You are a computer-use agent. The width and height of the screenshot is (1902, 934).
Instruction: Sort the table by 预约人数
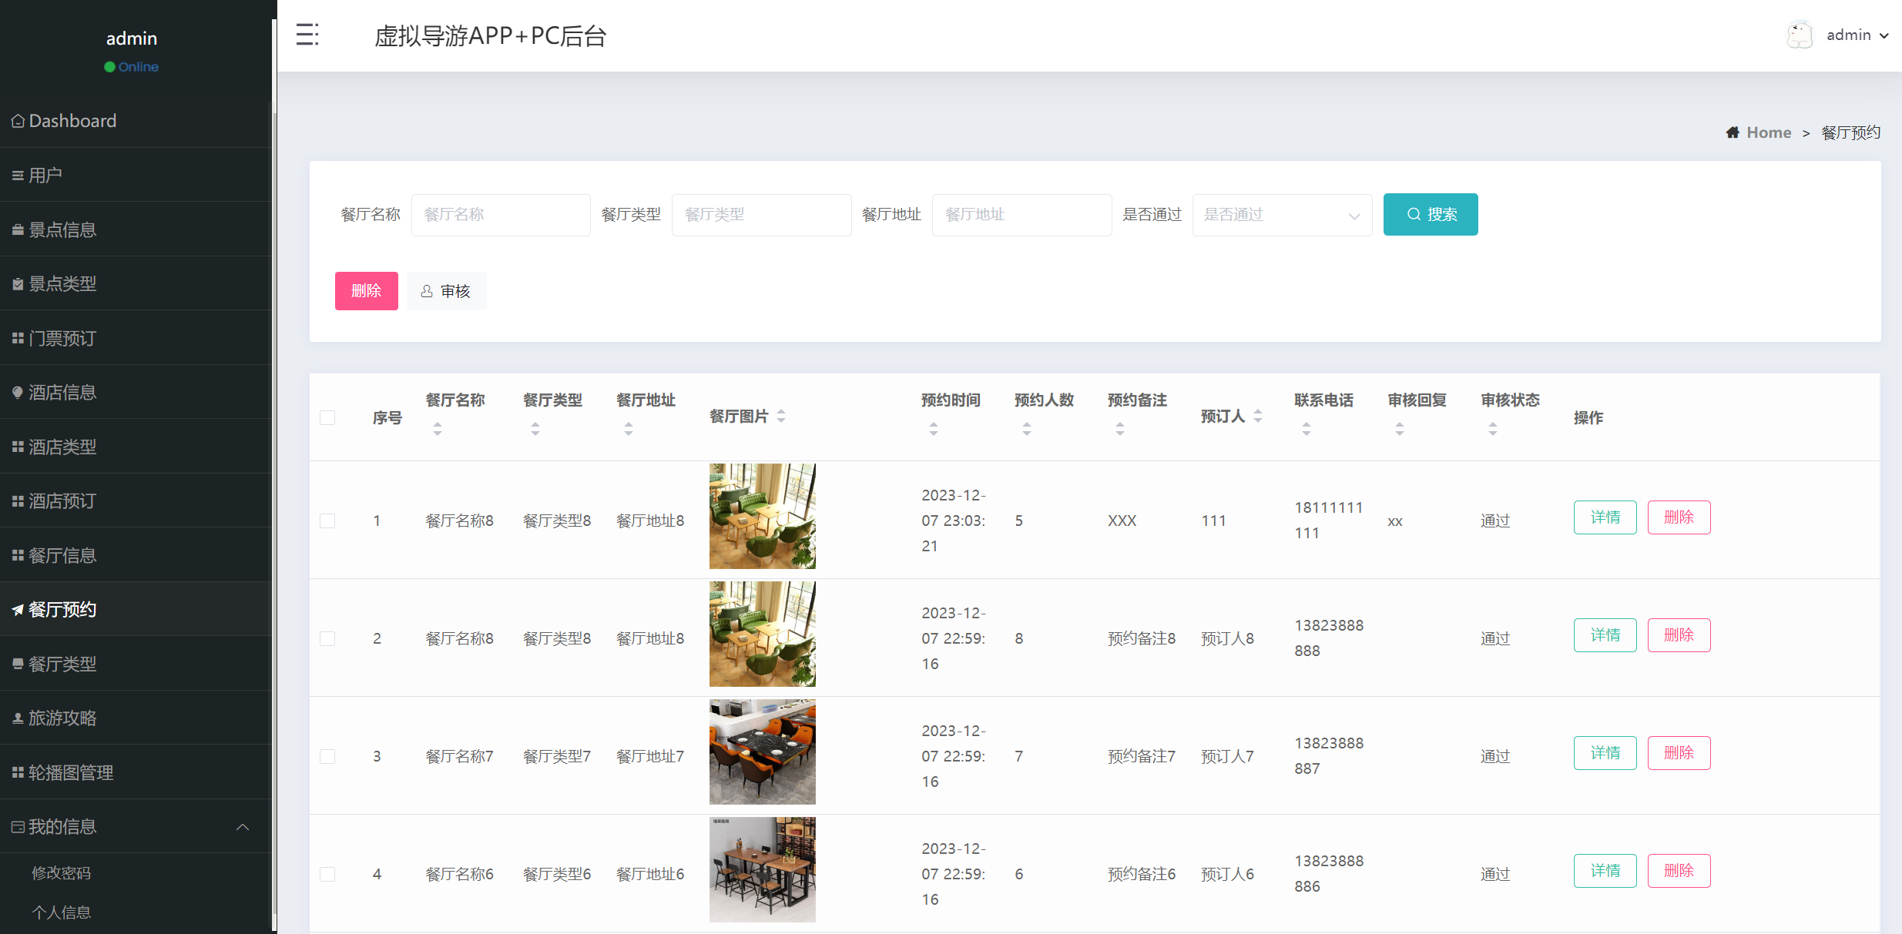(x=1026, y=428)
